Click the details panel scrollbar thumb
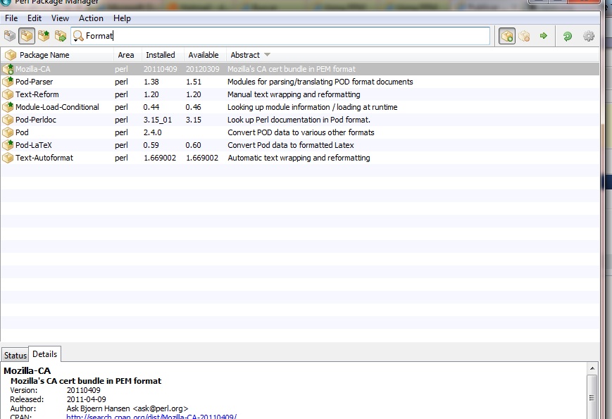The width and height of the screenshot is (612, 419). [x=592, y=397]
